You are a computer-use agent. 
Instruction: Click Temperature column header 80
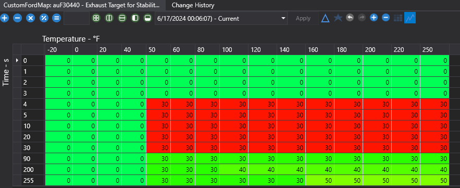[207, 50]
